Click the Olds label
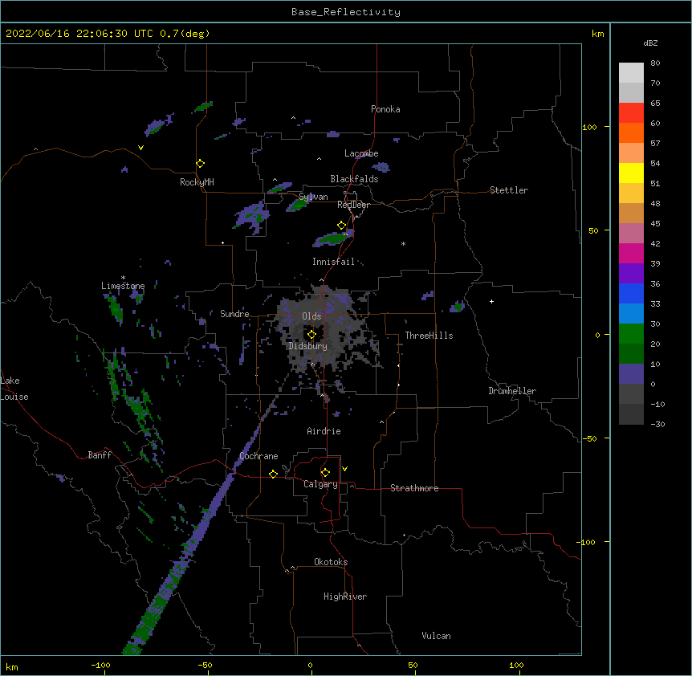The height and width of the screenshot is (676, 692). pyautogui.click(x=311, y=316)
